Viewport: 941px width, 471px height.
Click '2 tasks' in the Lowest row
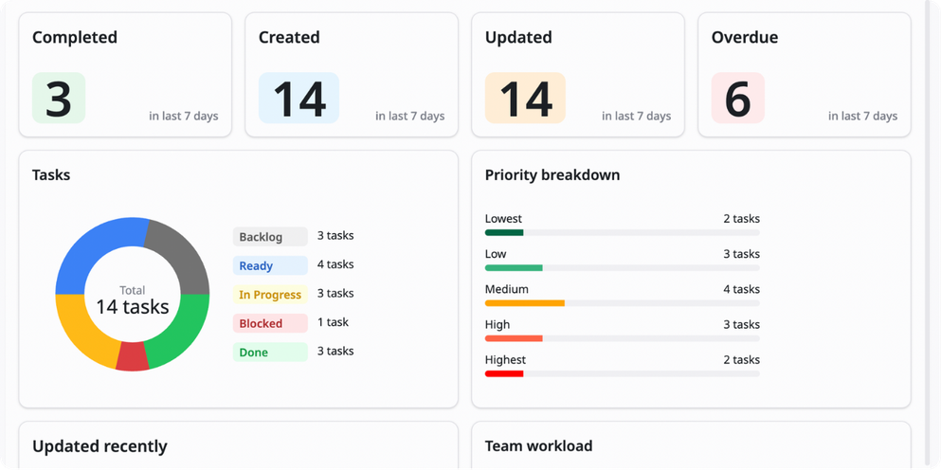741,219
